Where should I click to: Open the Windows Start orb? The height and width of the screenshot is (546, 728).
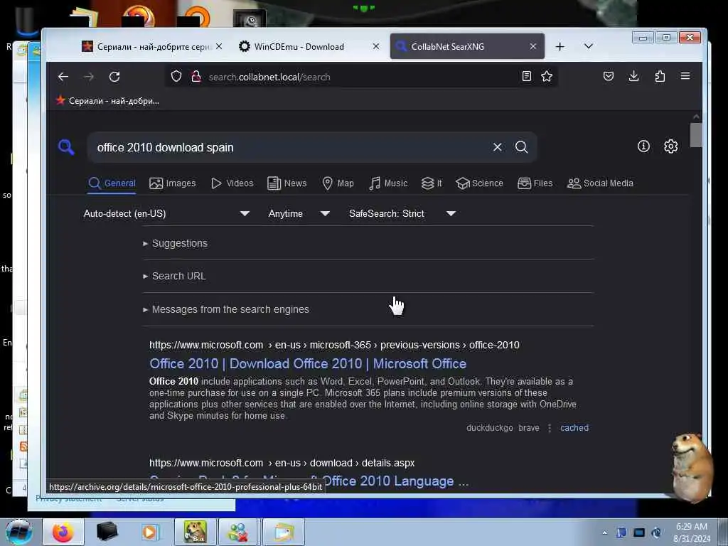18,532
